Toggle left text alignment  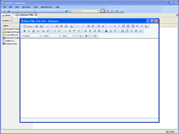[86, 31]
